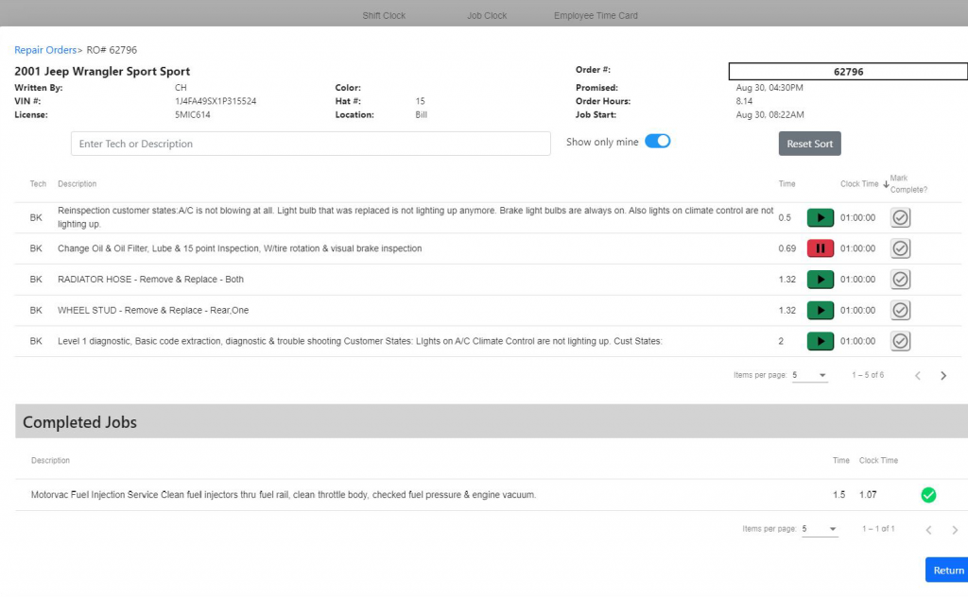The image size is (968, 597).
Task: Switch to the Shift Clock tab
Action: (384, 16)
